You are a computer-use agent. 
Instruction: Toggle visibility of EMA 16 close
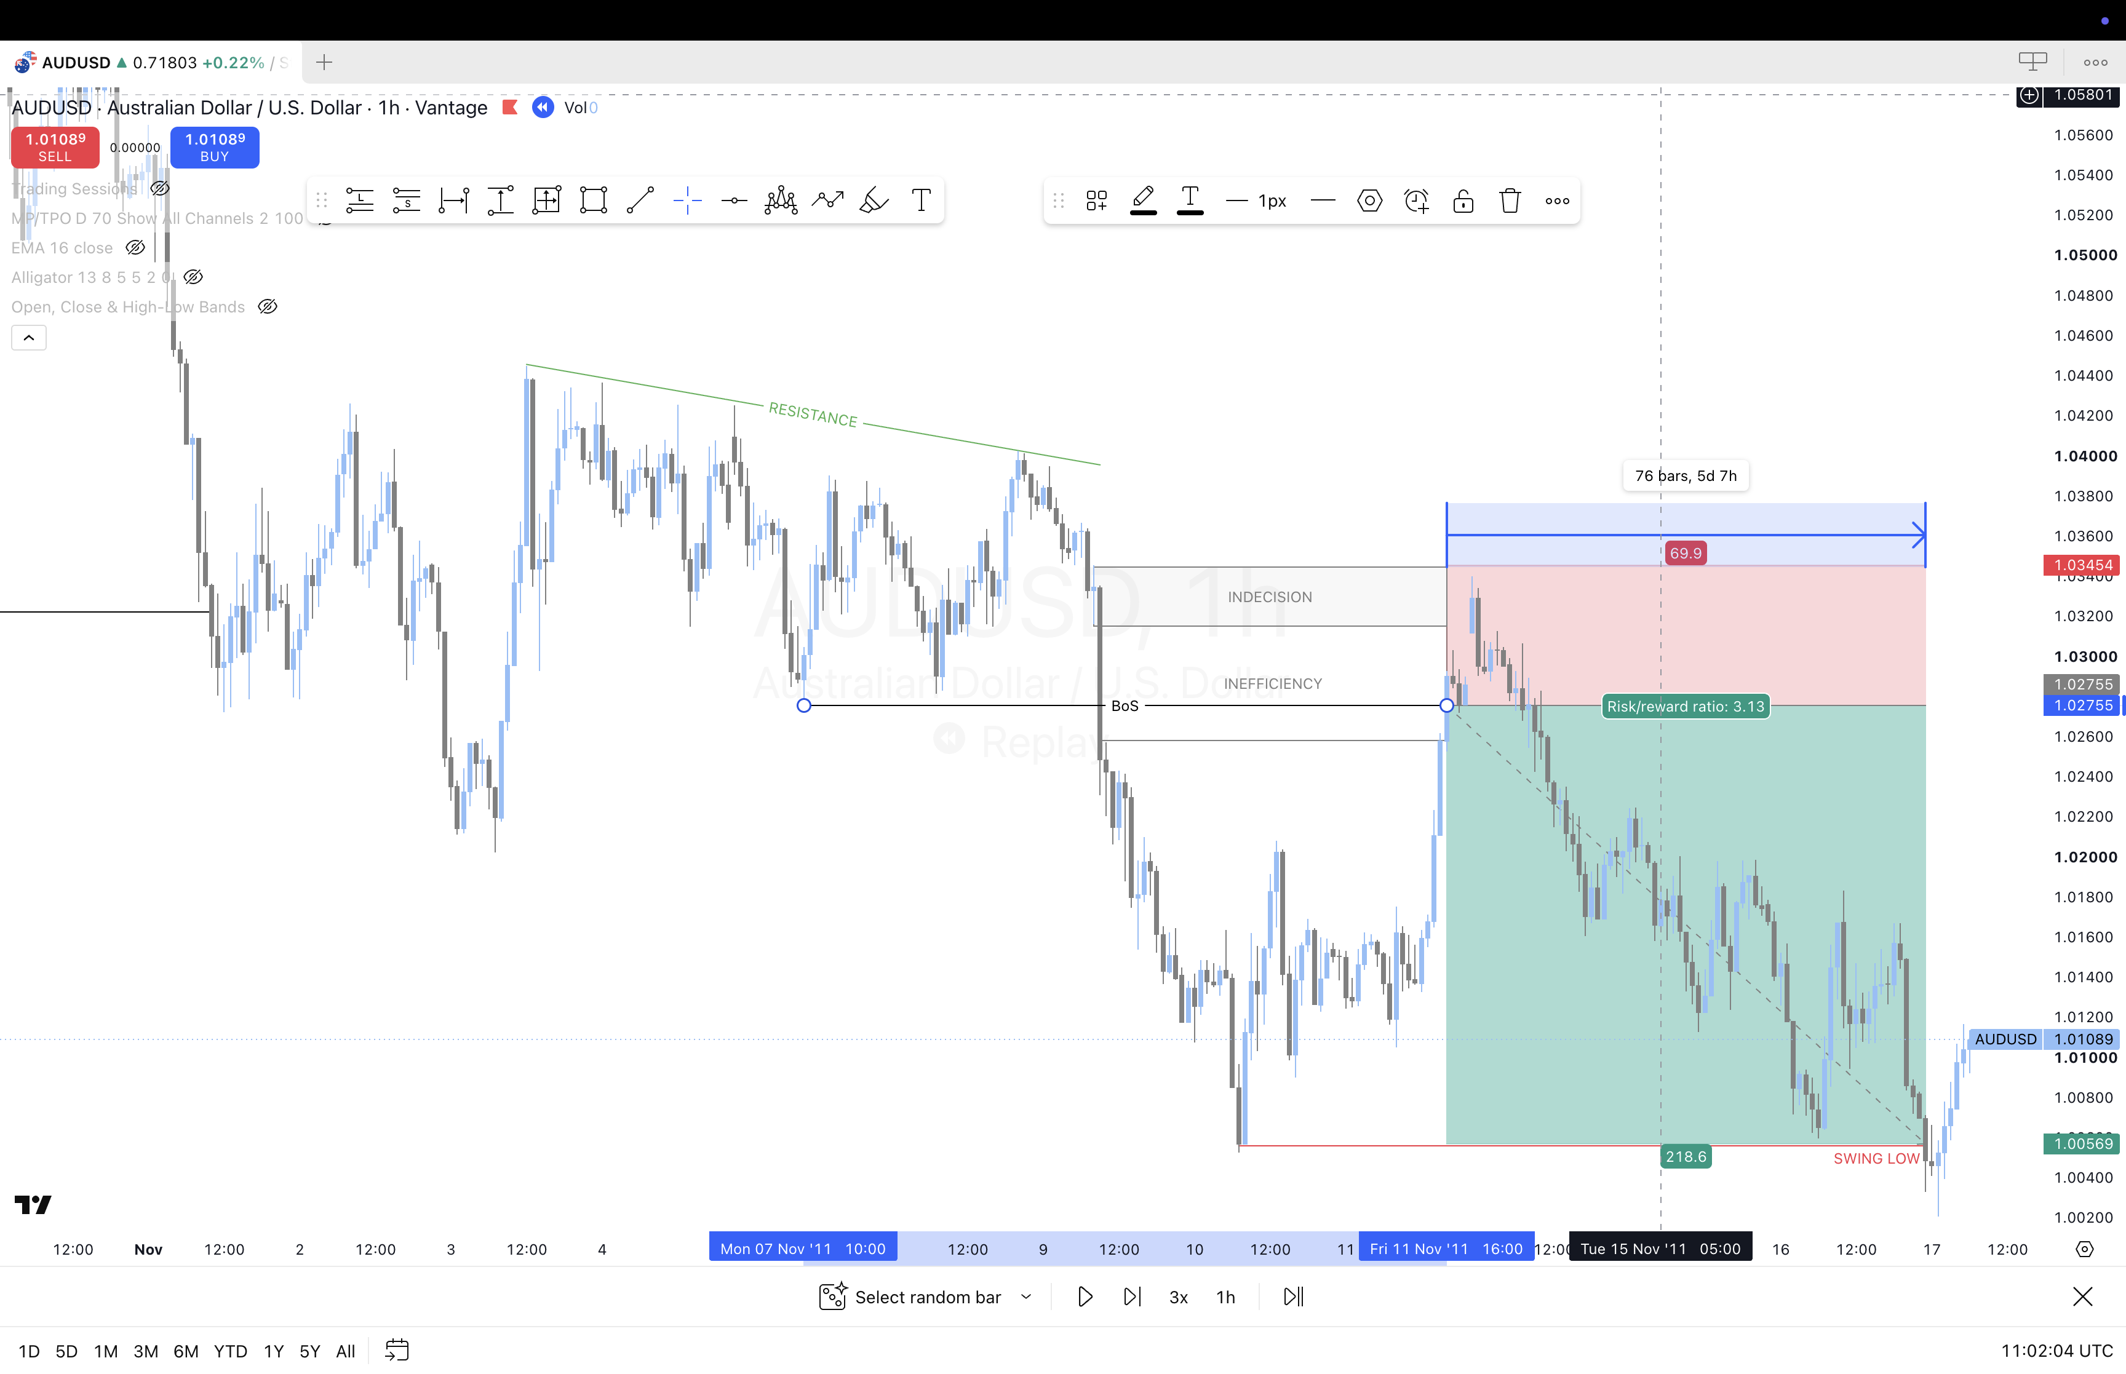tap(135, 247)
